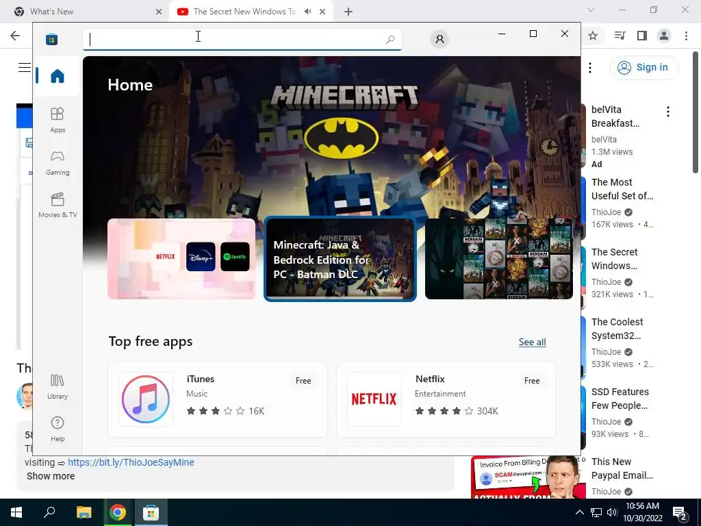701x526 pixels.
Task: Open bit.ly/ThioJoeSayMine link
Action: [x=131, y=462]
